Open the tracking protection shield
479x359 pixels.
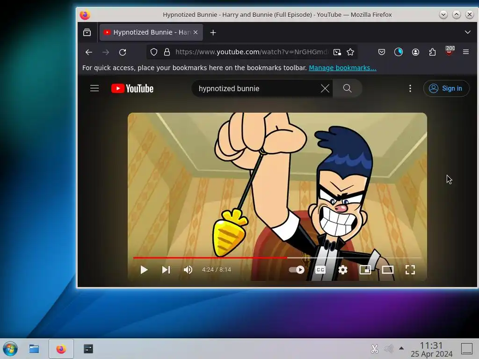pyautogui.click(x=153, y=52)
